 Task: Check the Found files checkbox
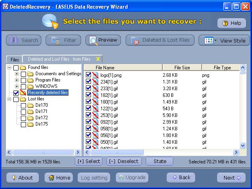[16, 68]
